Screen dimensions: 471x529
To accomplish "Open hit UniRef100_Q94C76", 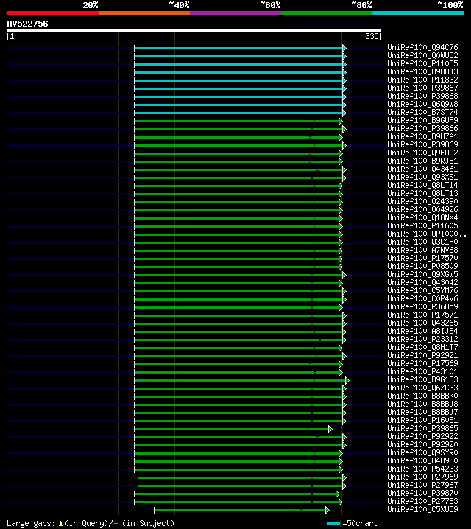I will pos(422,47).
